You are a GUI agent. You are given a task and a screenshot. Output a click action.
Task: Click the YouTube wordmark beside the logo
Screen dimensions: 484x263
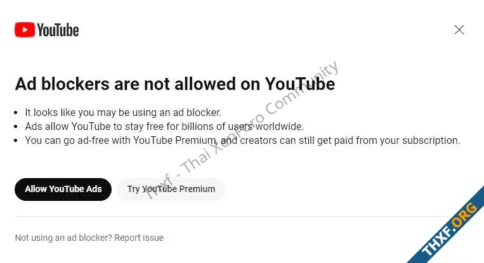point(58,30)
